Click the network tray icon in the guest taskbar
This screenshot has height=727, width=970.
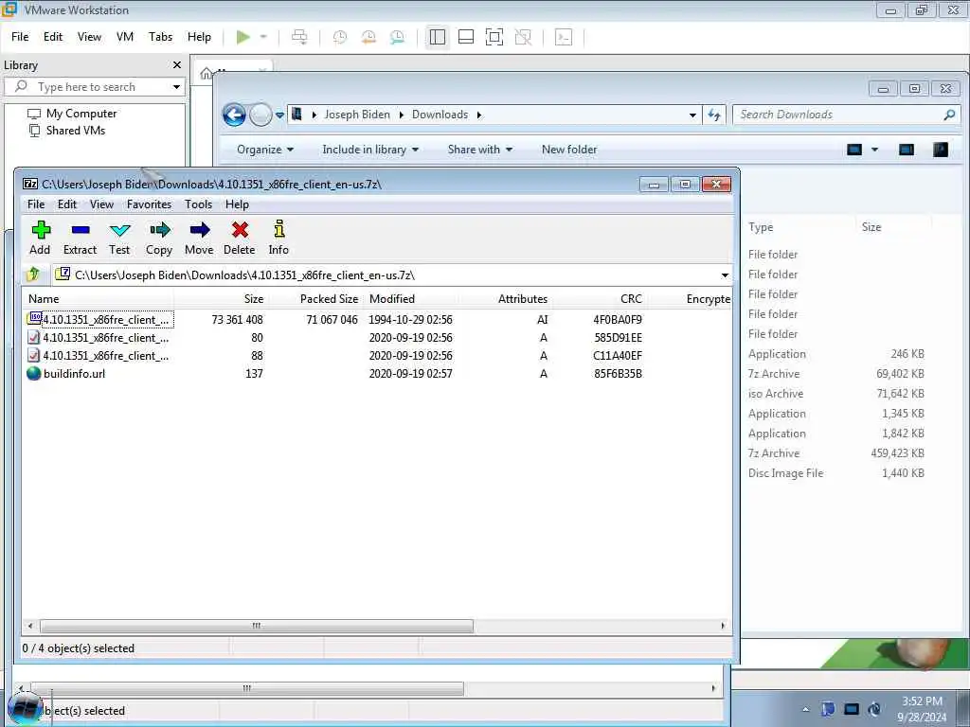852,709
